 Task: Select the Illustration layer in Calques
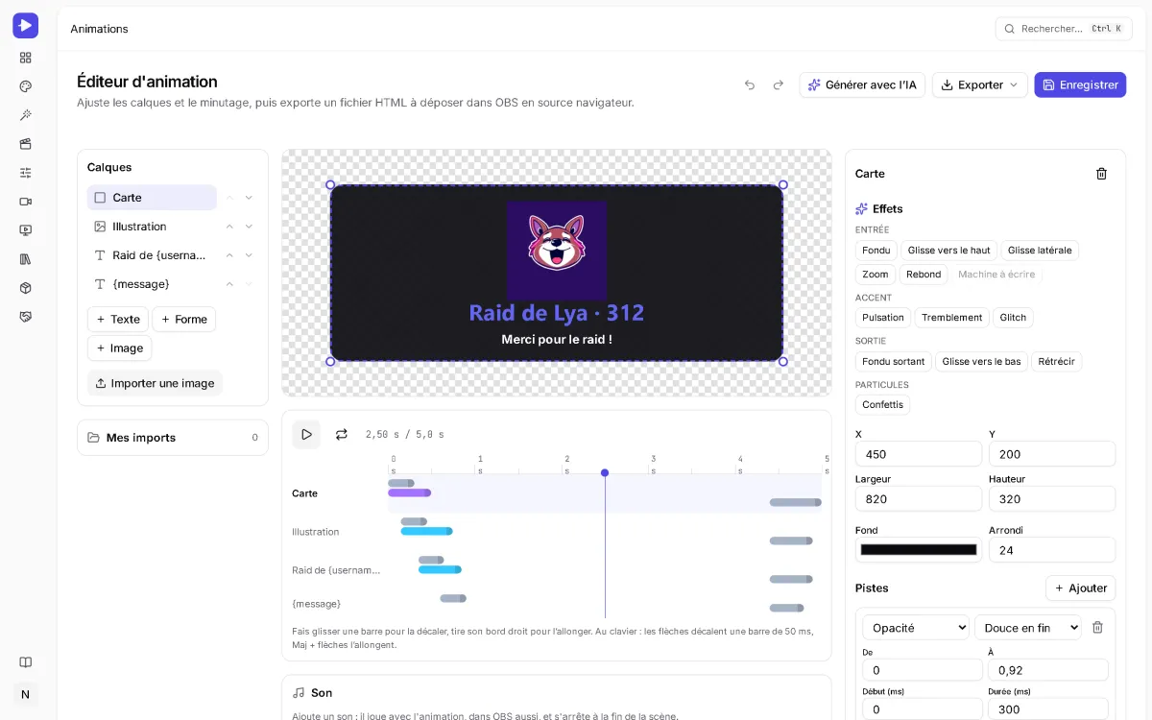tap(152, 227)
